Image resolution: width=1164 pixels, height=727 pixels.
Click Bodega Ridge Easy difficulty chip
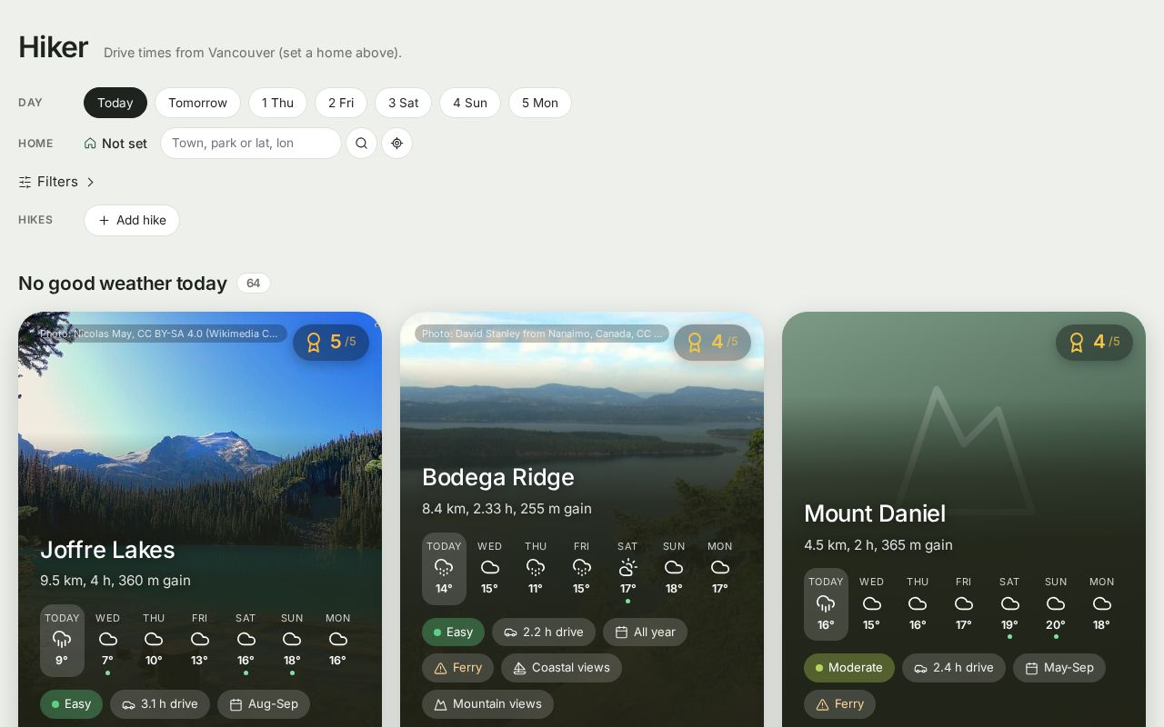[x=453, y=632]
